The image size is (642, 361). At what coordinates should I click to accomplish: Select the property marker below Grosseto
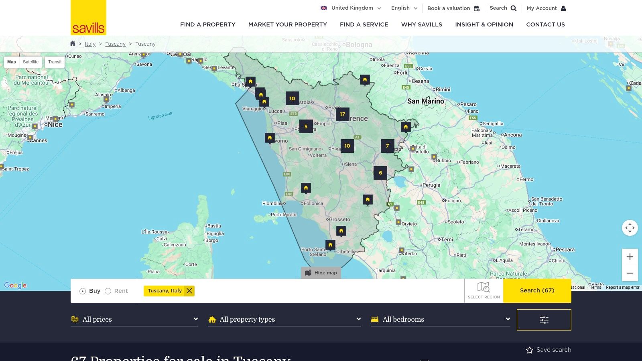point(341,231)
